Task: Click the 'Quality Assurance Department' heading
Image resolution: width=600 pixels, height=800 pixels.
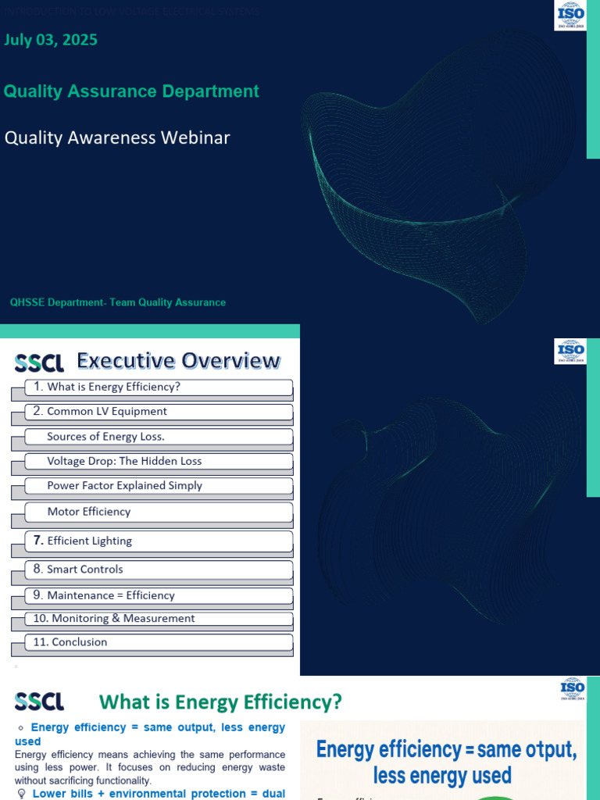Action: (x=131, y=91)
